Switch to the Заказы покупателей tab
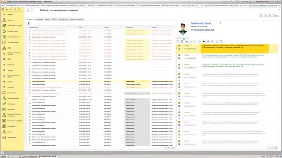Screen dimensions: 282x158 tap(76, 19)
